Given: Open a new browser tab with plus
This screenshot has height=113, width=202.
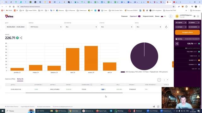Looking at the screenshot, I should pyautogui.click(x=180, y=2).
